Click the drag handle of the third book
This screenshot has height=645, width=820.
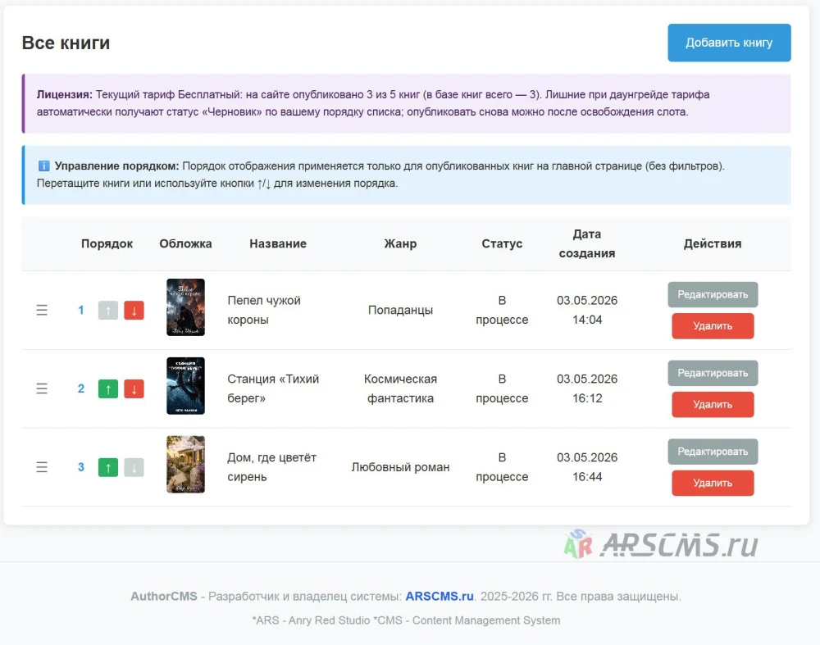[42, 467]
